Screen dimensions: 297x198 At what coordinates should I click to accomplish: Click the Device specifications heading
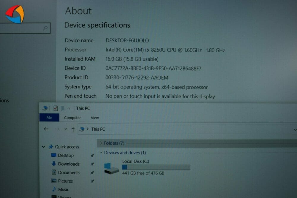click(x=97, y=25)
